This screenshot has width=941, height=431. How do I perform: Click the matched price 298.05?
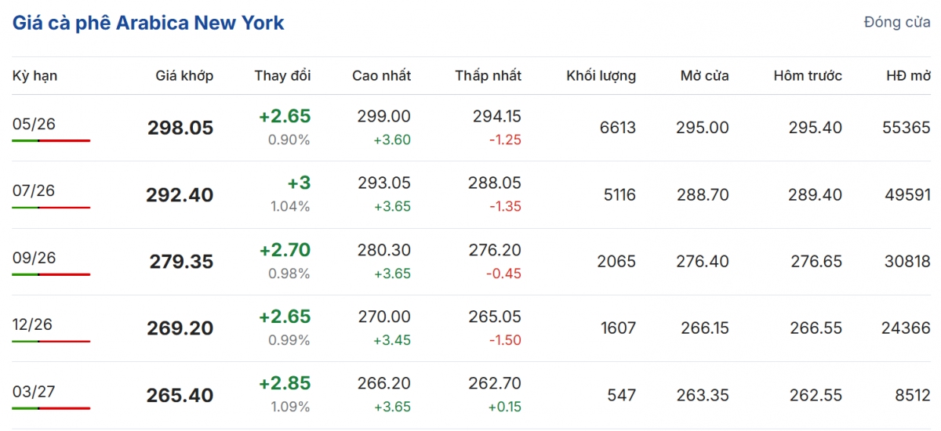click(180, 128)
